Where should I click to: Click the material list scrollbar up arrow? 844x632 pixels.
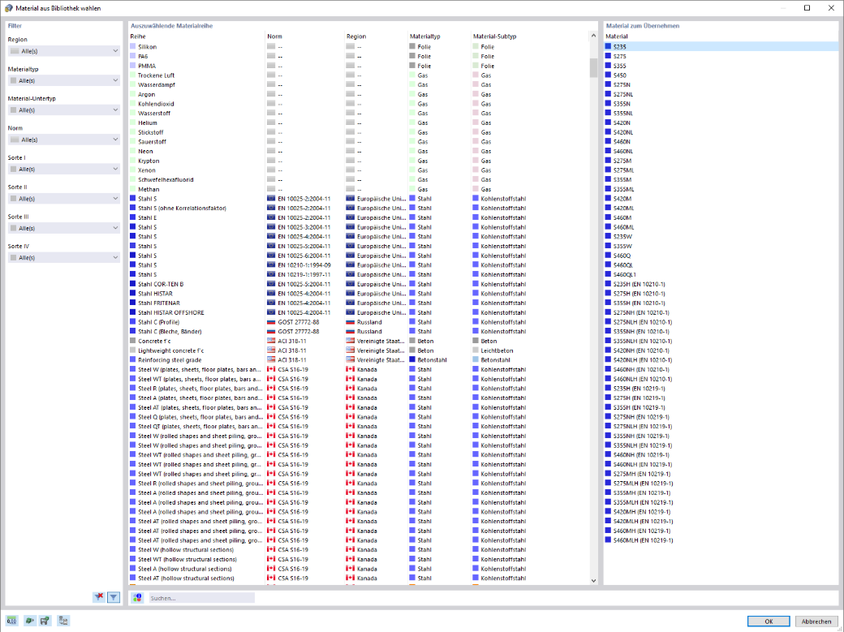coord(593,36)
